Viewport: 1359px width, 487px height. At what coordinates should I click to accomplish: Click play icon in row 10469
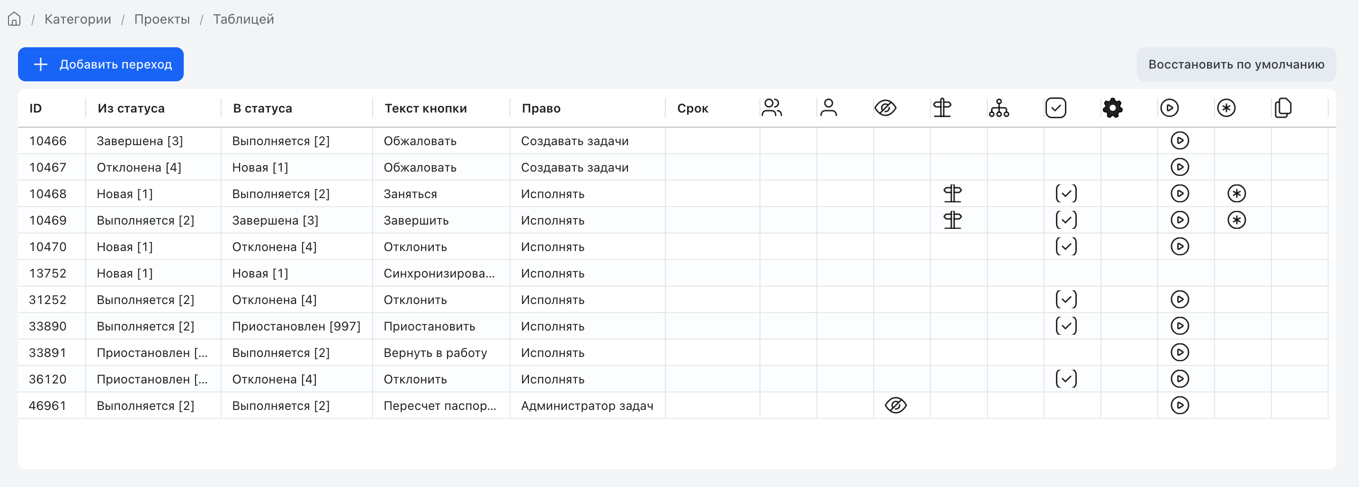click(x=1180, y=220)
